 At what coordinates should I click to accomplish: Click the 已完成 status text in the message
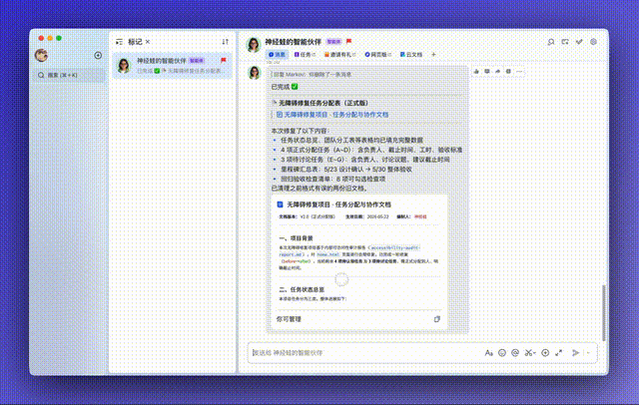click(x=281, y=87)
